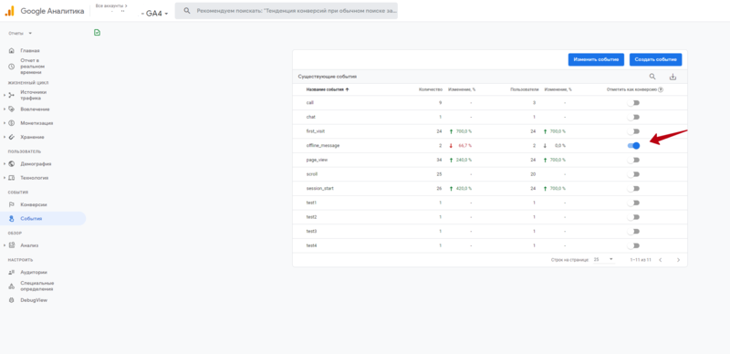Open page_view event name

pyautogui.click(x=317, y=160)
